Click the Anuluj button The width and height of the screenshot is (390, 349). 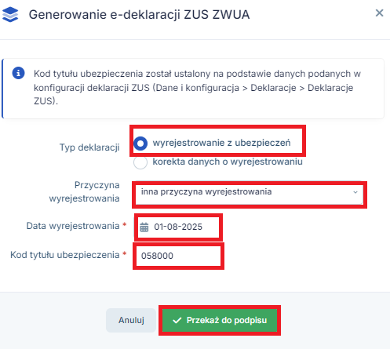131,320
